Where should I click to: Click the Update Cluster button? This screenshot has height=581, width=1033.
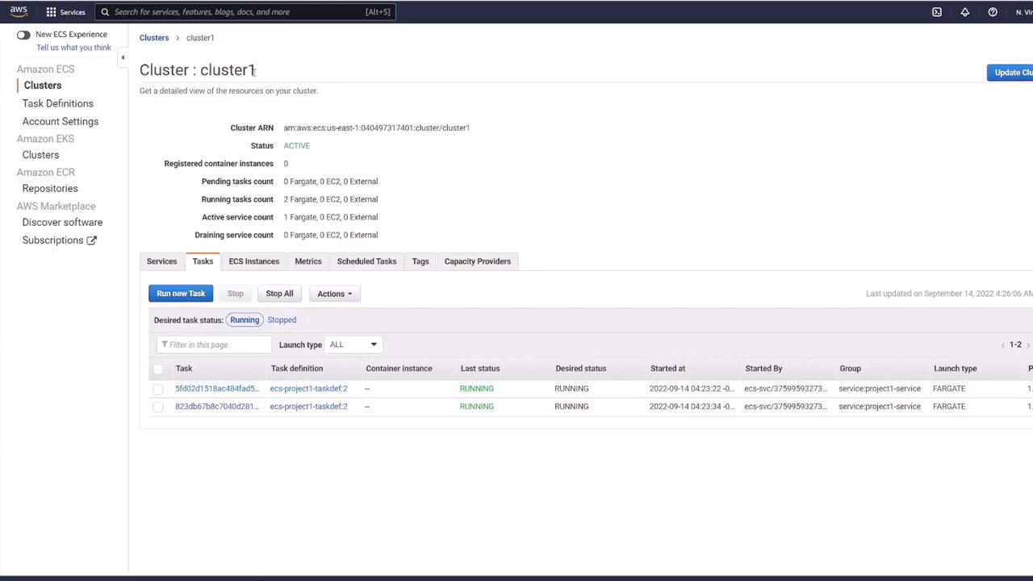pos(1010,73)
